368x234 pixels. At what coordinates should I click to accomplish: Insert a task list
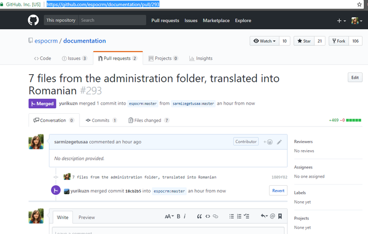[x=247, y=216]
